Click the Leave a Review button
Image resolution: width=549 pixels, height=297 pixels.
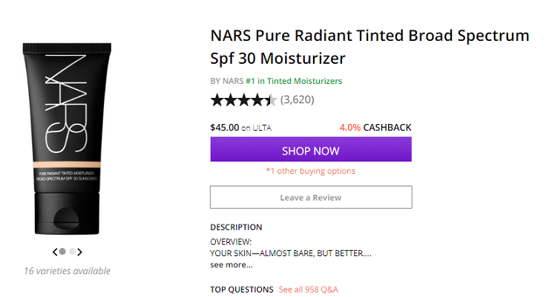click(x=311, y=198)
